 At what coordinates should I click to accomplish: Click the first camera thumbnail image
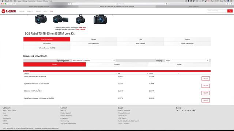[41, 19]
